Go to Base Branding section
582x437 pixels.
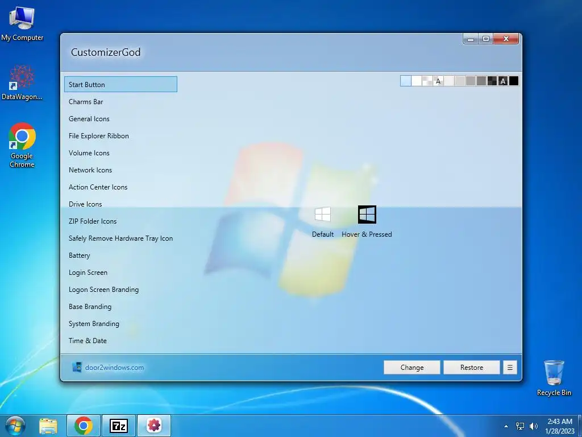pos(120,307)
